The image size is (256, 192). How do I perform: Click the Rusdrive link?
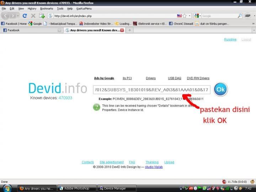pos(230,39)
